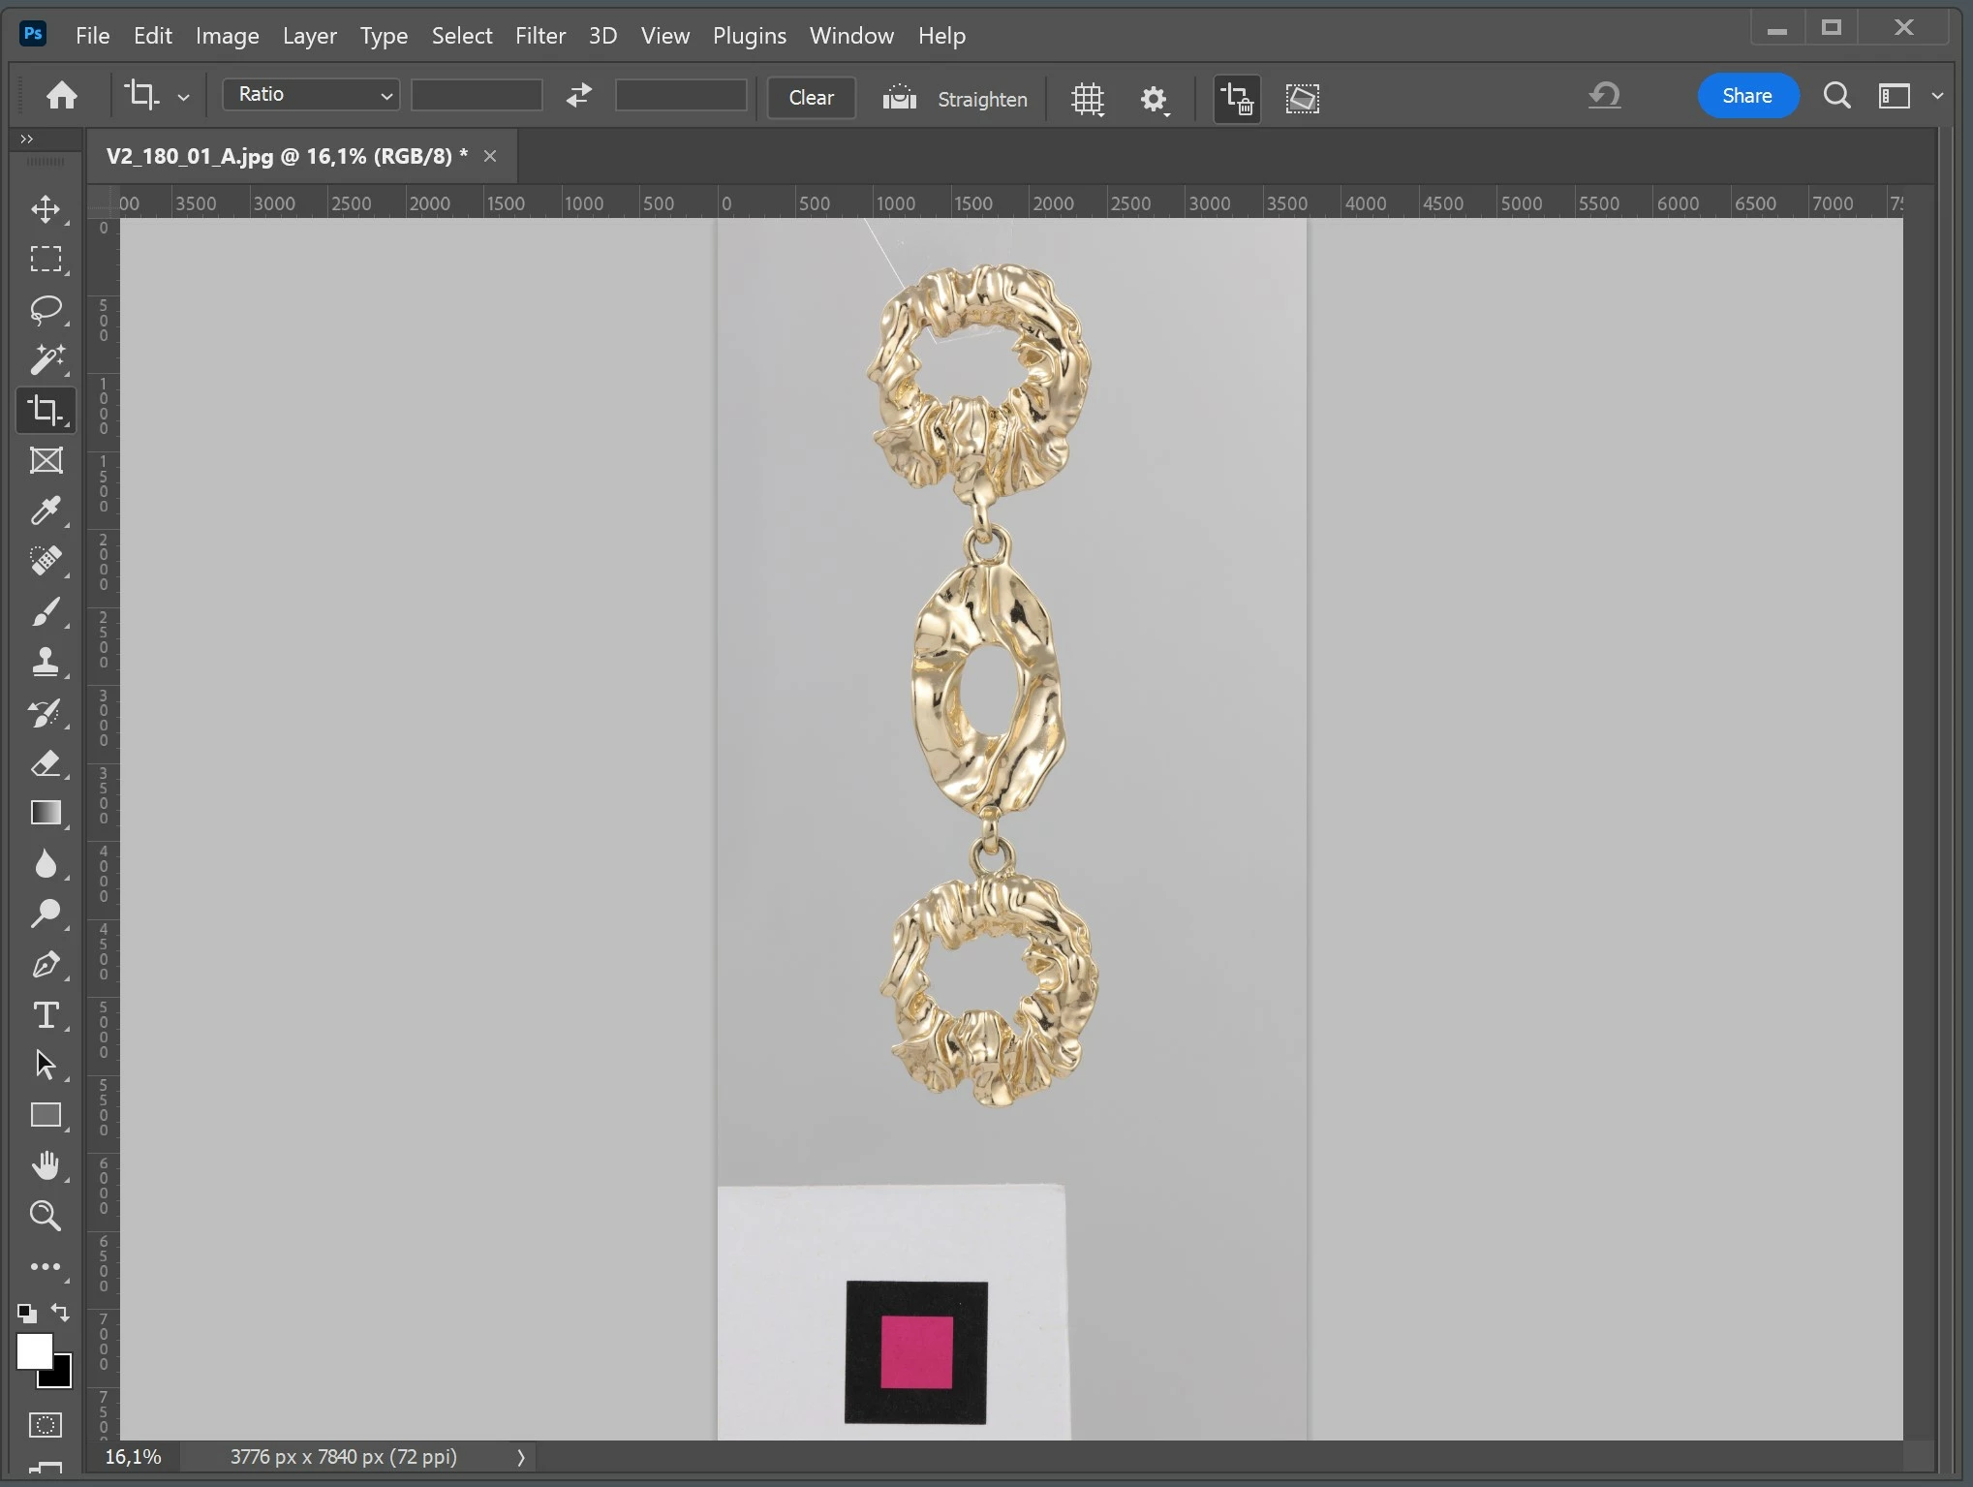Open the Layer menu
Image resolution: width=1973 pixels, height=1487 pixels.
[x=309, y=36]
